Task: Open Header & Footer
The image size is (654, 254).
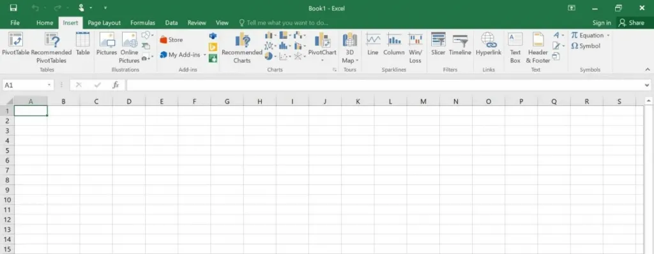Action: [x=538, y=48]
